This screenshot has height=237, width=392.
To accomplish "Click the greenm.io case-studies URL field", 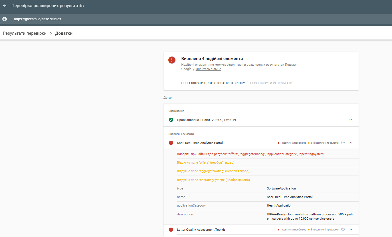I will pyautogui.click(x=37, y=19).
